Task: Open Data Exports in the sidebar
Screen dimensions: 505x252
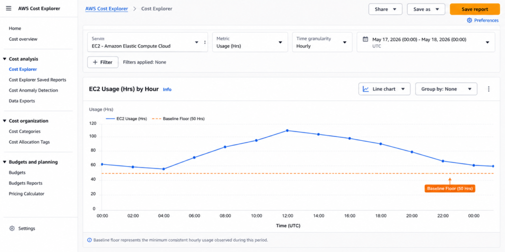Action: click(22, 101)
